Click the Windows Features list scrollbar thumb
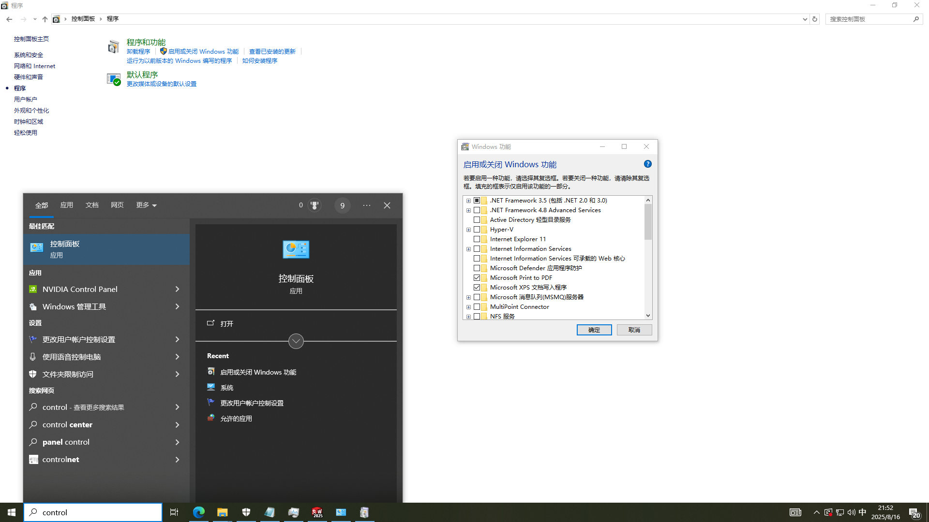 point(648,222)
